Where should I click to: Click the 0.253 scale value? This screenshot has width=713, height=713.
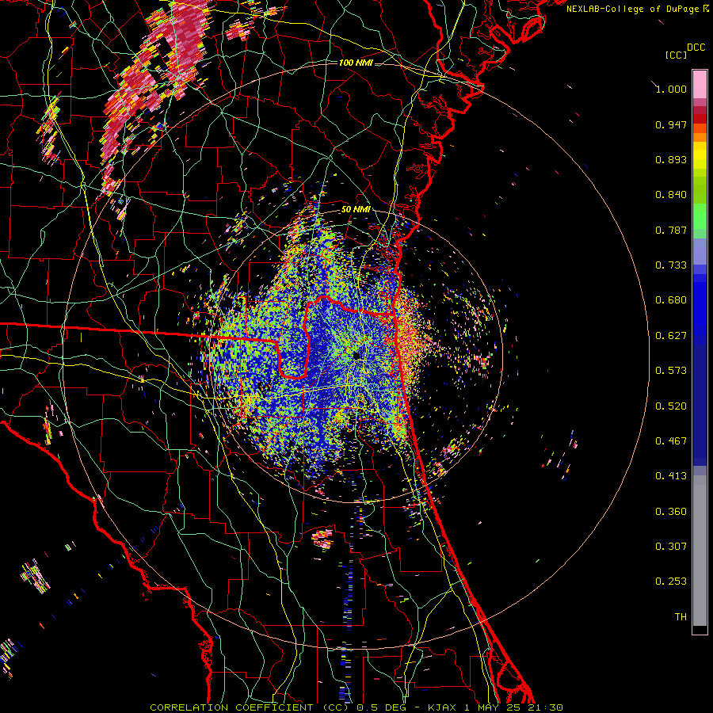coord(671,581)
